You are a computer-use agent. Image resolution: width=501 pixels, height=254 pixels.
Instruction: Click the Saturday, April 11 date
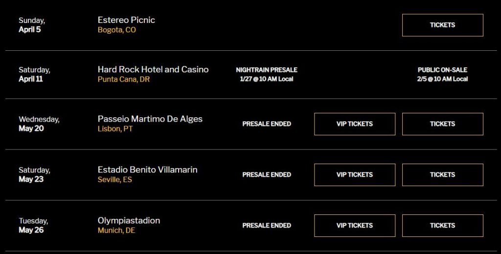[x=34, y=74]
